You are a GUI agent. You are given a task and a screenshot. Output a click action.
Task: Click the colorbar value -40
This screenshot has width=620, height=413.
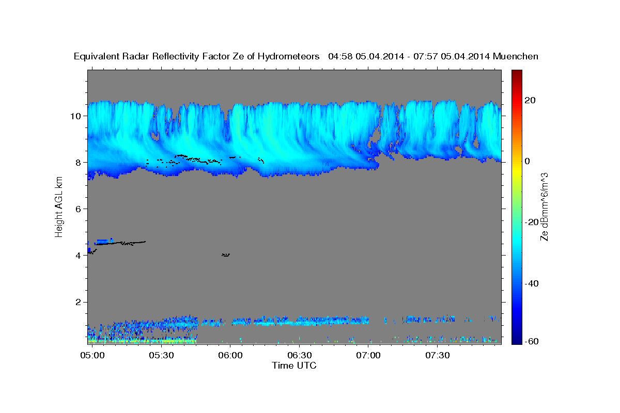click(533, 283)
